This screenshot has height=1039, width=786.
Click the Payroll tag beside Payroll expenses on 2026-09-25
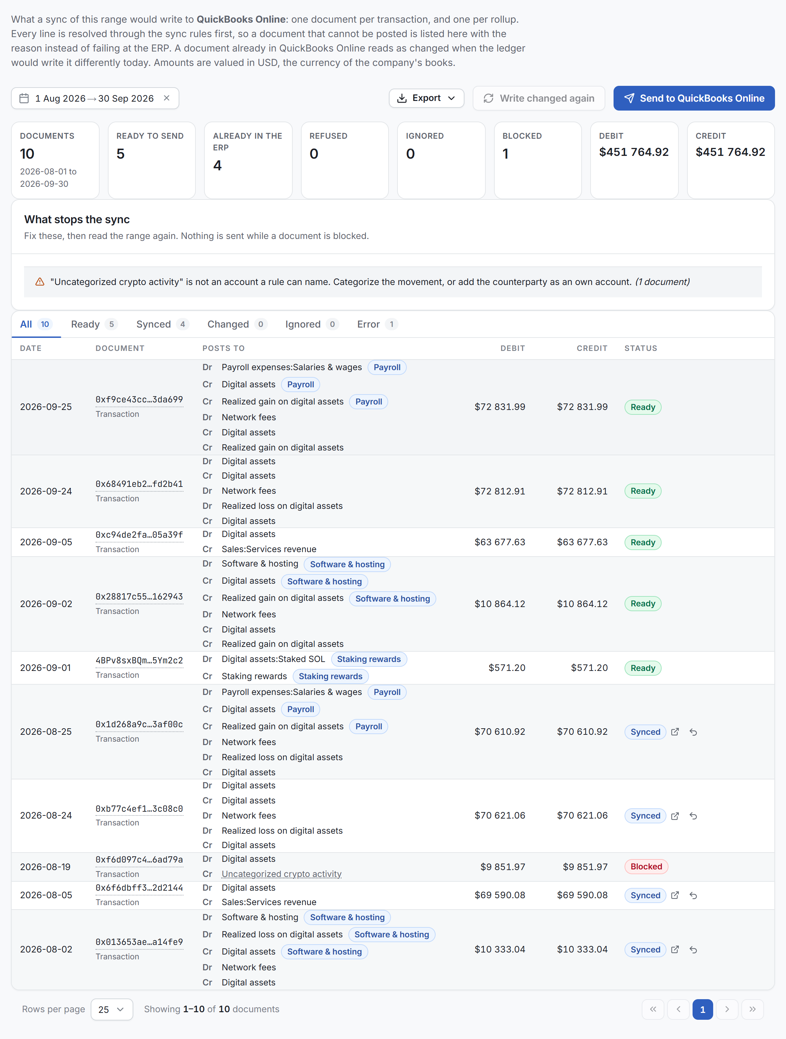click(x=387, y=367)
